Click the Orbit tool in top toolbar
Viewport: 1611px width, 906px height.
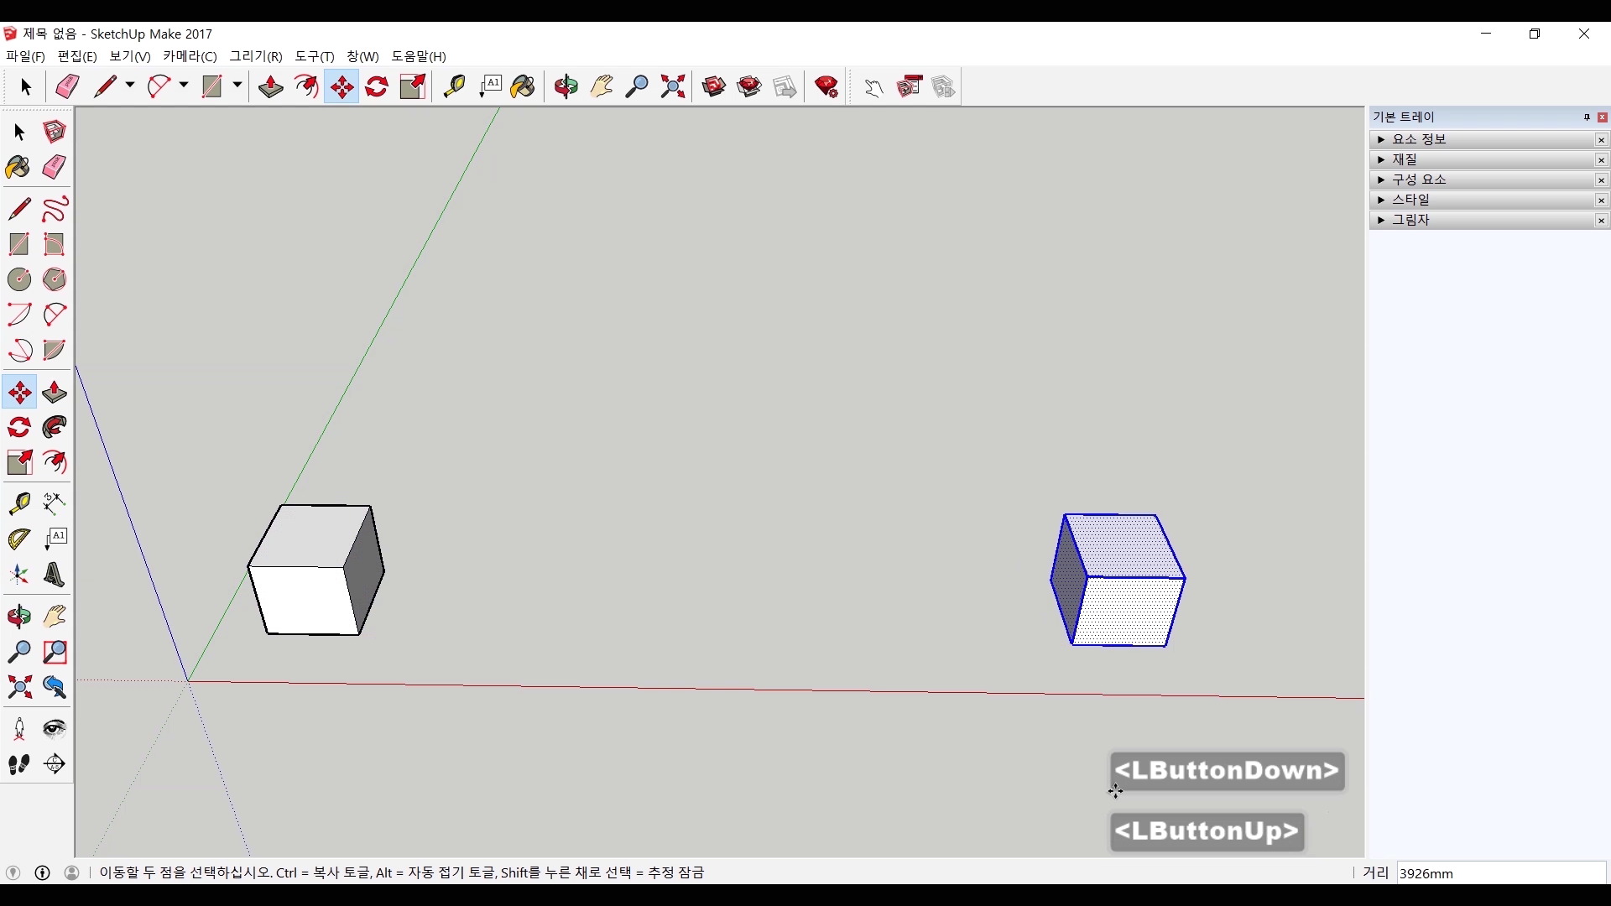click(566, 86)
